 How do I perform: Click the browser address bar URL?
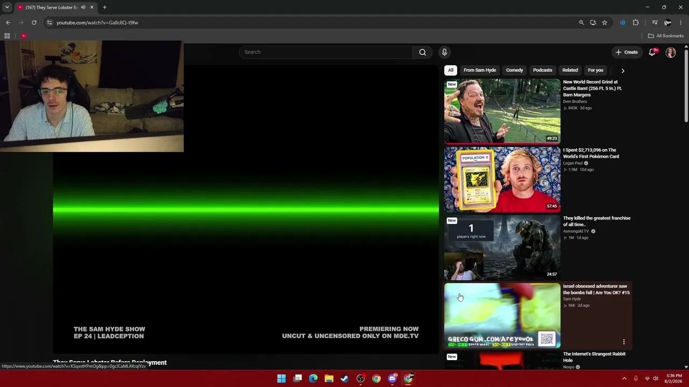[97, 23]
